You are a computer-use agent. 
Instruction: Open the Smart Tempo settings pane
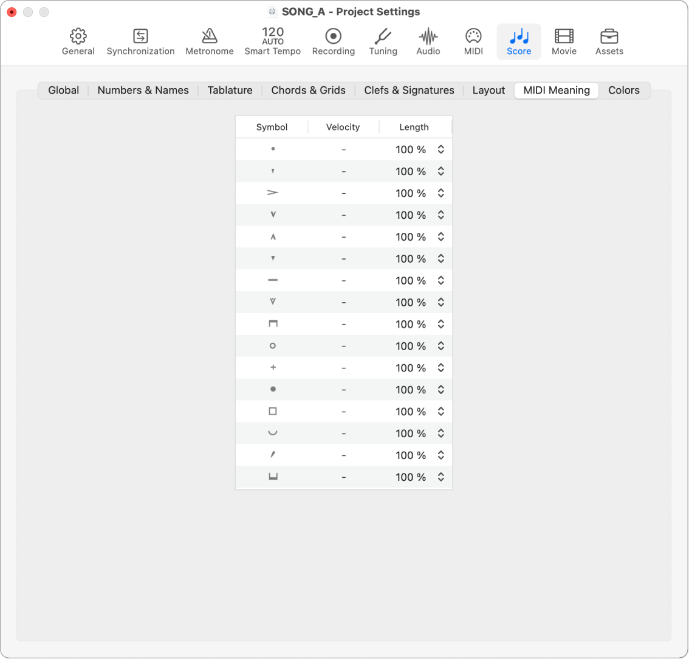[x=272, y=42]
